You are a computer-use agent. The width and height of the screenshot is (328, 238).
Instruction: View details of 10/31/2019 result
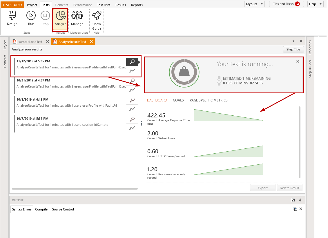[x=132, y=81]
